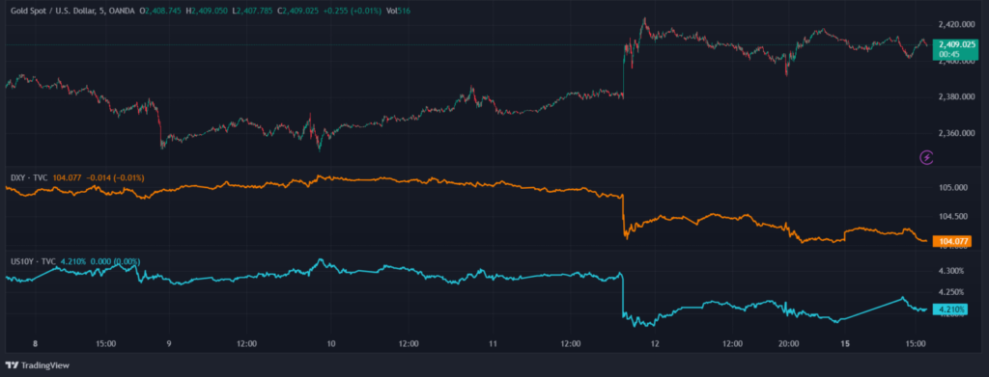
Task: Click the date label 12 on time axis
Action: pyautogui.click(x=656, y=343)
